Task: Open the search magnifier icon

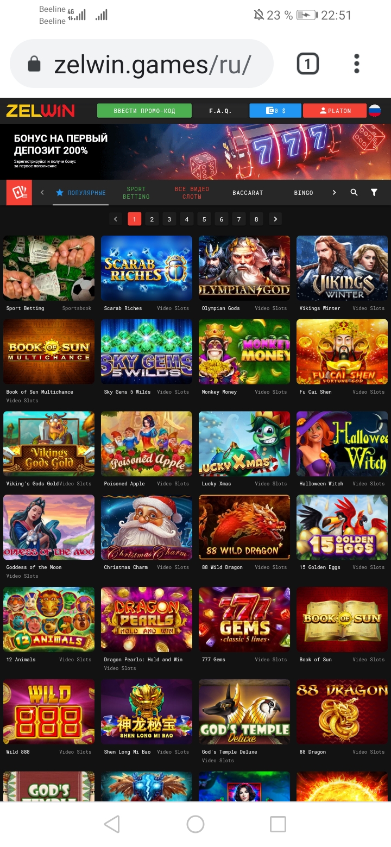Action: 354,193
